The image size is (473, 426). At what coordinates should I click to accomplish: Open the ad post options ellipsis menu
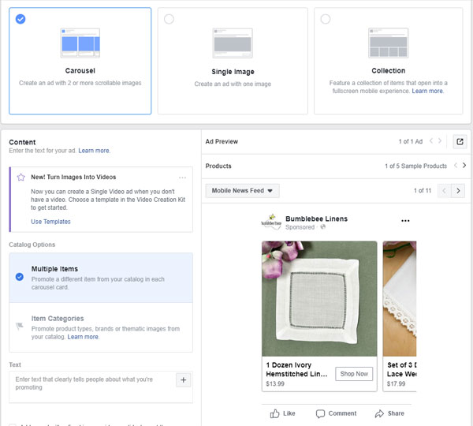coord(405,221)
